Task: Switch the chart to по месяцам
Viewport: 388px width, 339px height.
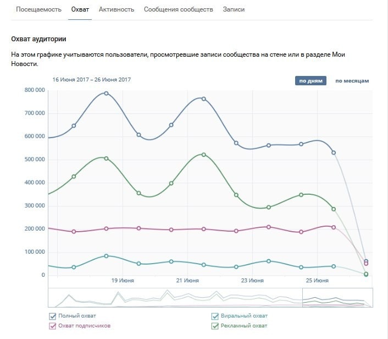Action: click(x=352, y=81)
